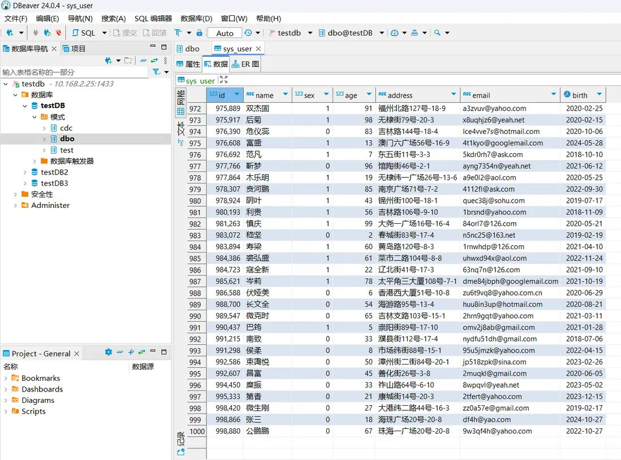This screenshot has height=460, width=621.
Task: Open a new SQL editor from toolbar
Action: [x=84, y=33]
